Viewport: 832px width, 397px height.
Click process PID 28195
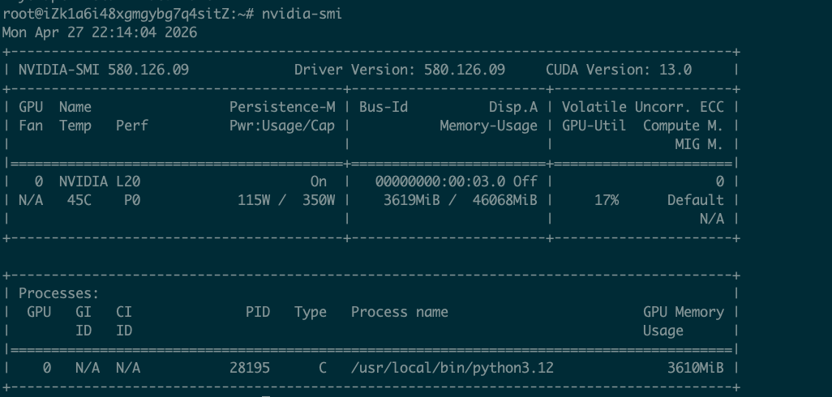[x=250, y=368]
